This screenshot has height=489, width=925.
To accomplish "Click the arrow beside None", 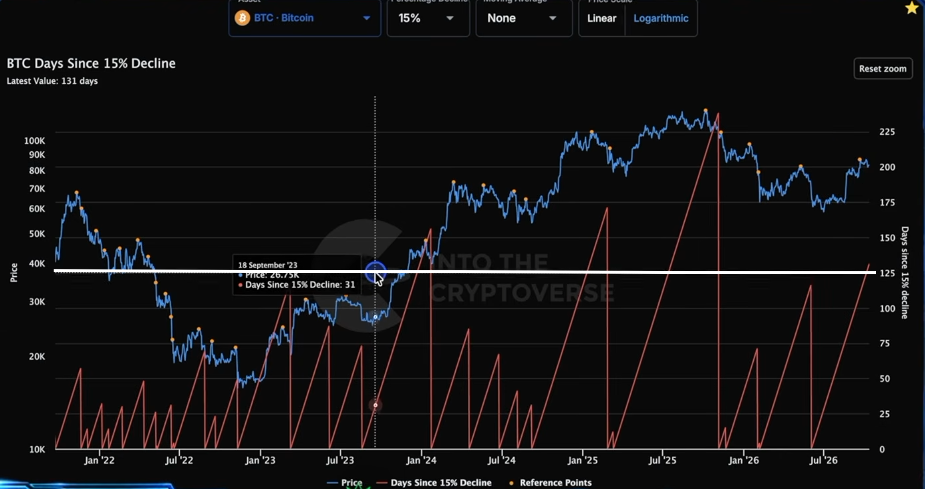I will click(552, 18).
